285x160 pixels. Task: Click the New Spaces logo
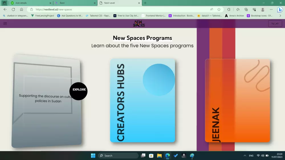(x=139, y=24)
